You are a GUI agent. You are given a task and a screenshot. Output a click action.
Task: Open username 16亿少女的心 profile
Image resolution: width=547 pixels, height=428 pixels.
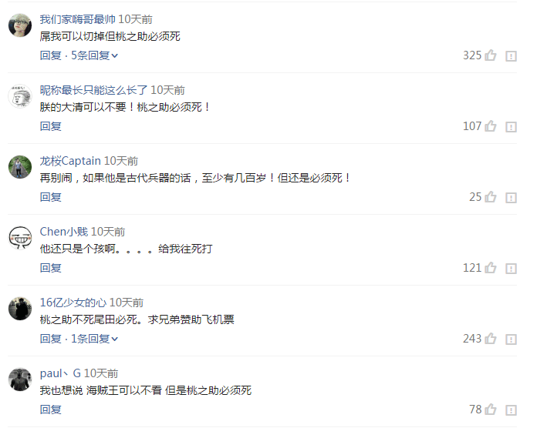(x=73, y=303)
